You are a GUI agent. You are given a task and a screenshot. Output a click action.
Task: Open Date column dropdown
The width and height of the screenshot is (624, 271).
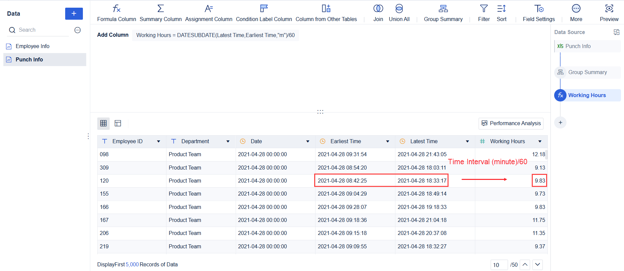pos(308,142)
